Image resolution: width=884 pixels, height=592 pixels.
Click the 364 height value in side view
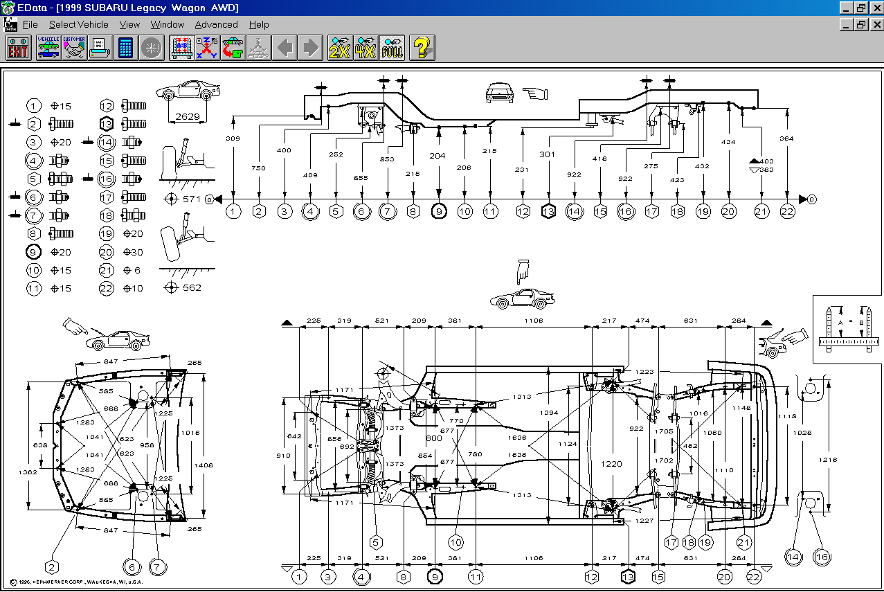click(787, 138)
